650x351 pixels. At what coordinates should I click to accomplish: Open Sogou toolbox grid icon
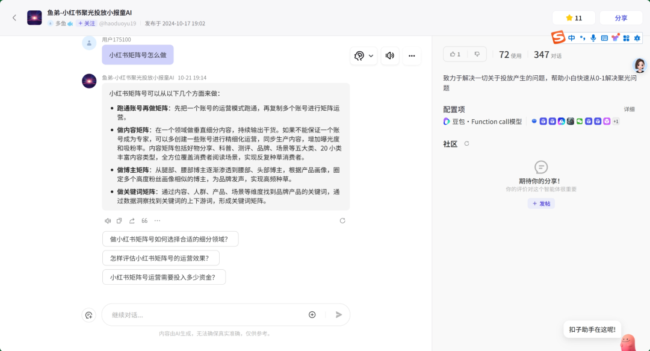[x=627, y=38]
